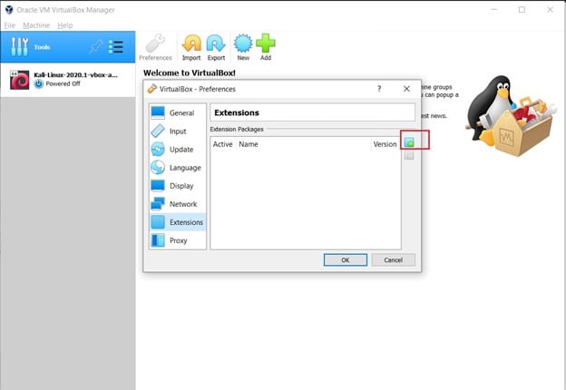Select Network preferences category
This screenshot has height=390, width=566.
(177, 204)
